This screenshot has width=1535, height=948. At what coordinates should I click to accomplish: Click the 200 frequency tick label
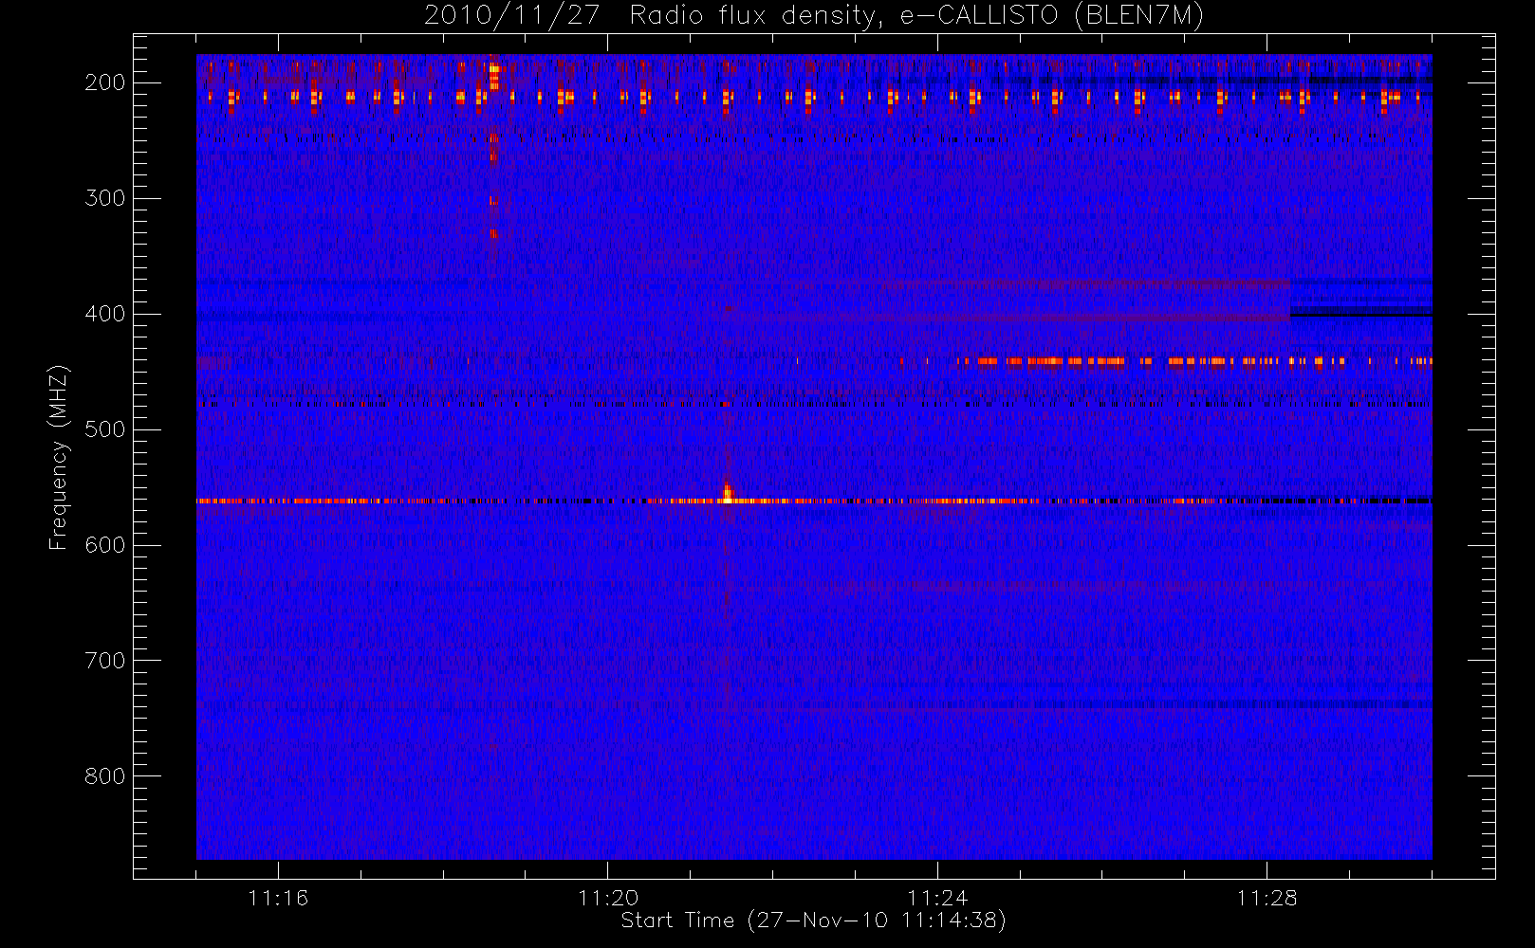104,82
